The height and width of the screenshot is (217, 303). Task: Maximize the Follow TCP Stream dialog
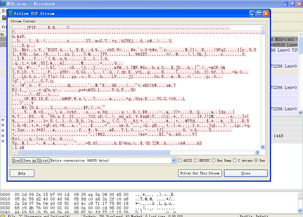tap(259, 13)
